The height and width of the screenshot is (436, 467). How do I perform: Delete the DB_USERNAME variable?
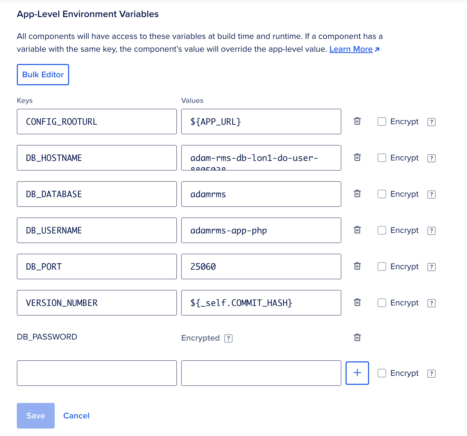tap(357, 230)
